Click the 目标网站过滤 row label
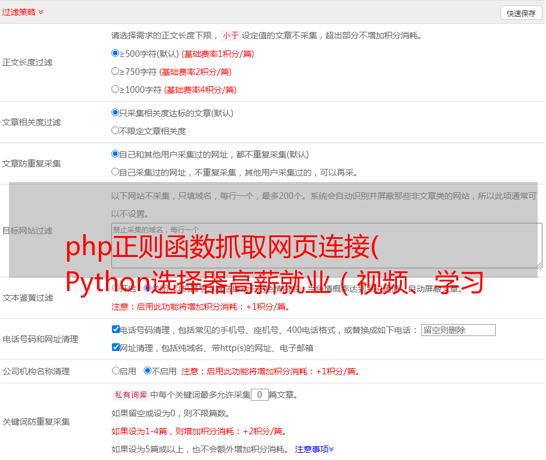This screenshot has height=460, width=546. (x=28, y=231)
